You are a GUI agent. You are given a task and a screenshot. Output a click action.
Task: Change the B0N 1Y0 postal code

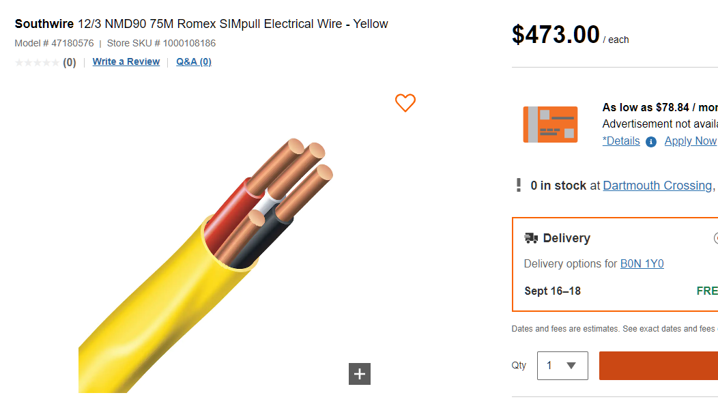click(642, 264)
